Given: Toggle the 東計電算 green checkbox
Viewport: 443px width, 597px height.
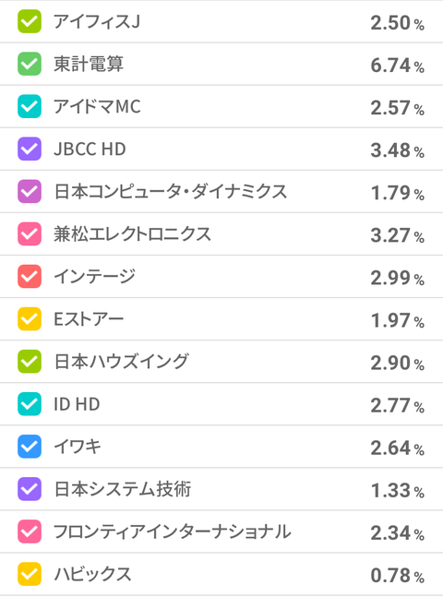Looking at the screenshot, I should coord(30,64).
